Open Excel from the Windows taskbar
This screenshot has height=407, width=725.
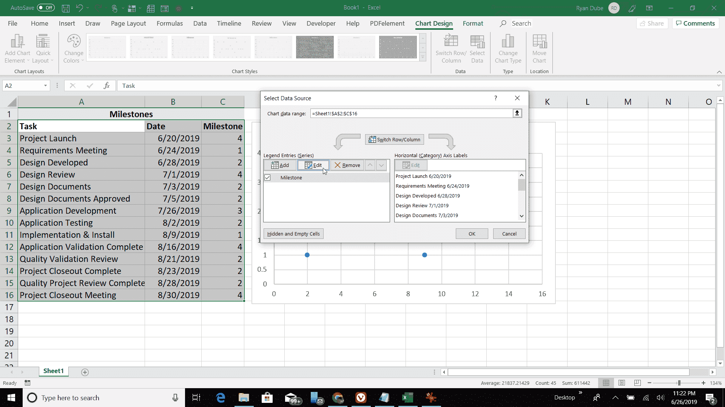tap(407, 398)
